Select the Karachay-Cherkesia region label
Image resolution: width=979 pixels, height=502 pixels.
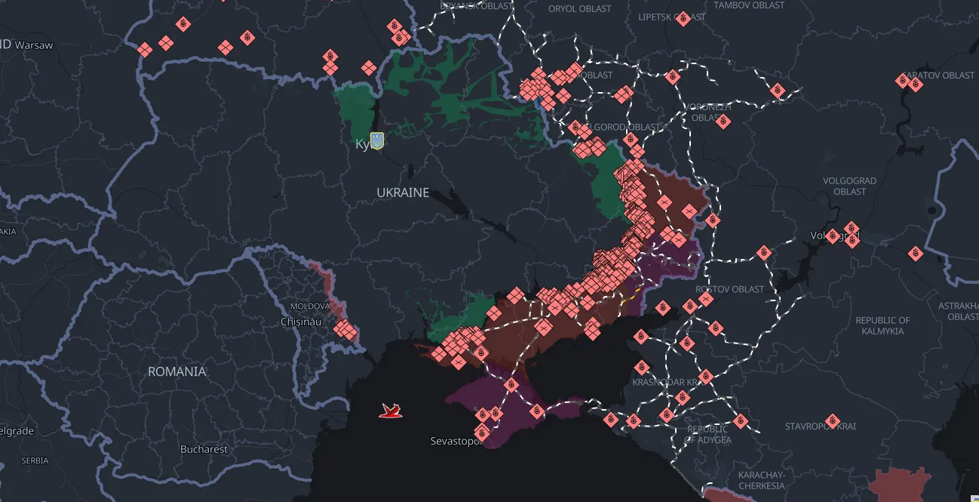click(763, 480)
